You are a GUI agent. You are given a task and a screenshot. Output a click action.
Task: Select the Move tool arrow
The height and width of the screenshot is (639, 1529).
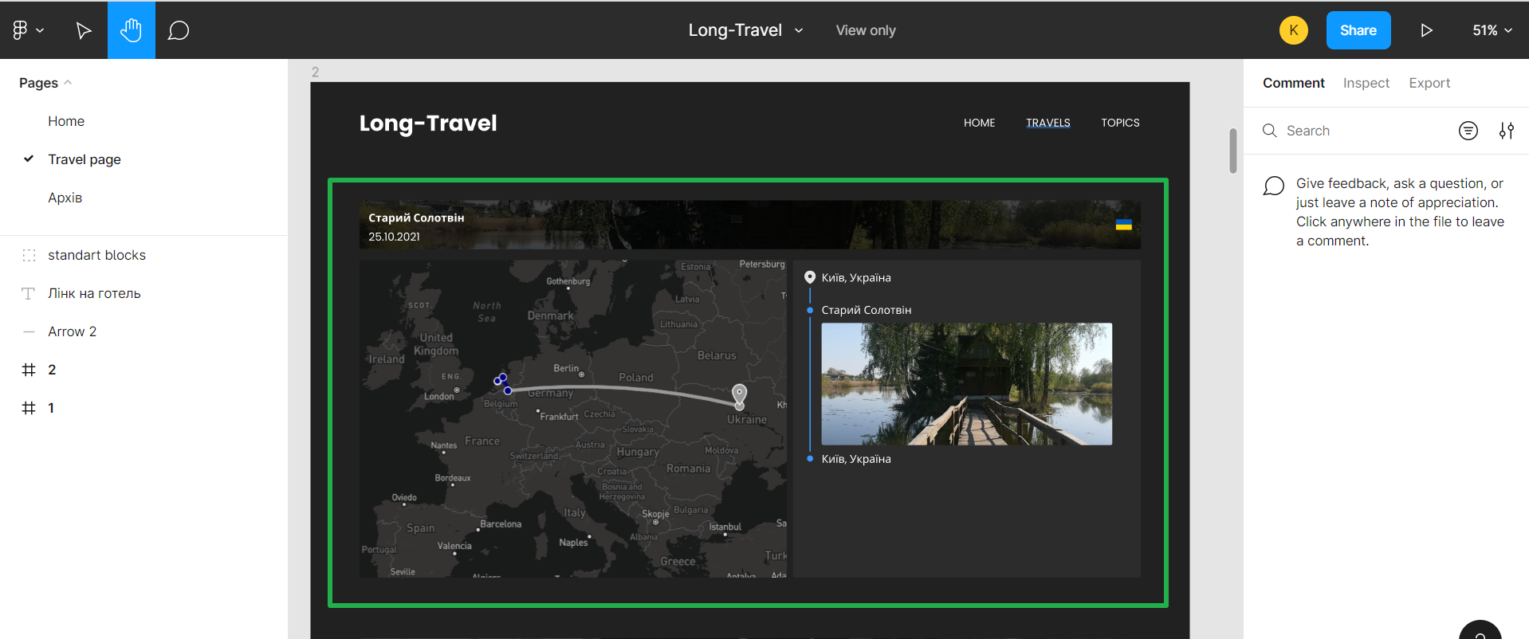[x=84, y=30]
